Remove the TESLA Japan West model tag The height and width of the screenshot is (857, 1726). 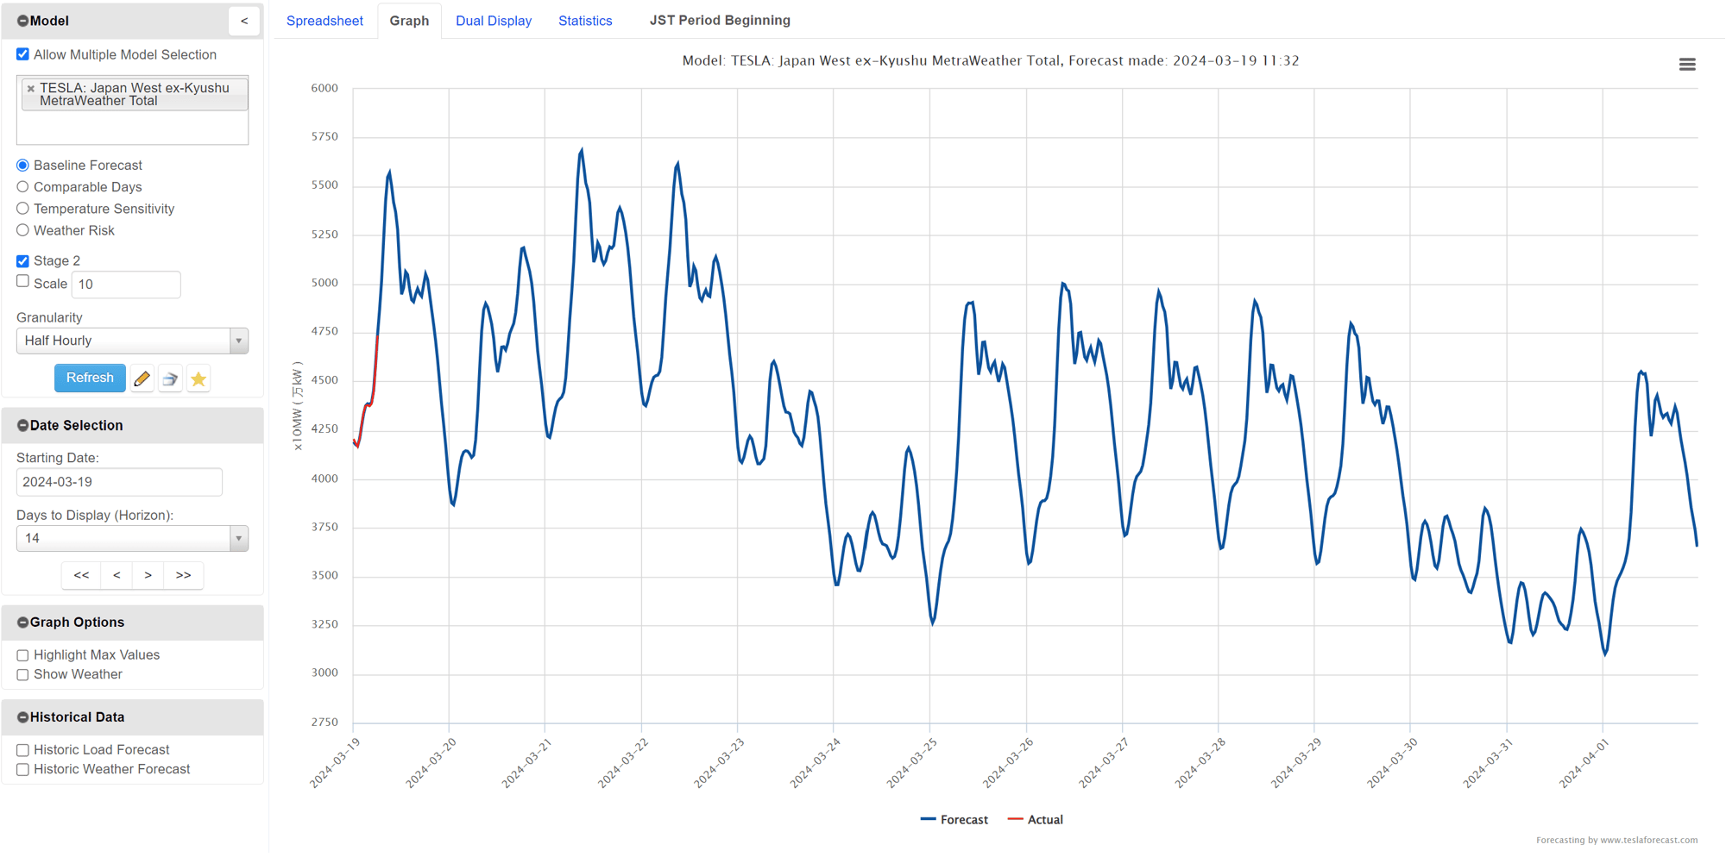point(31,89)
